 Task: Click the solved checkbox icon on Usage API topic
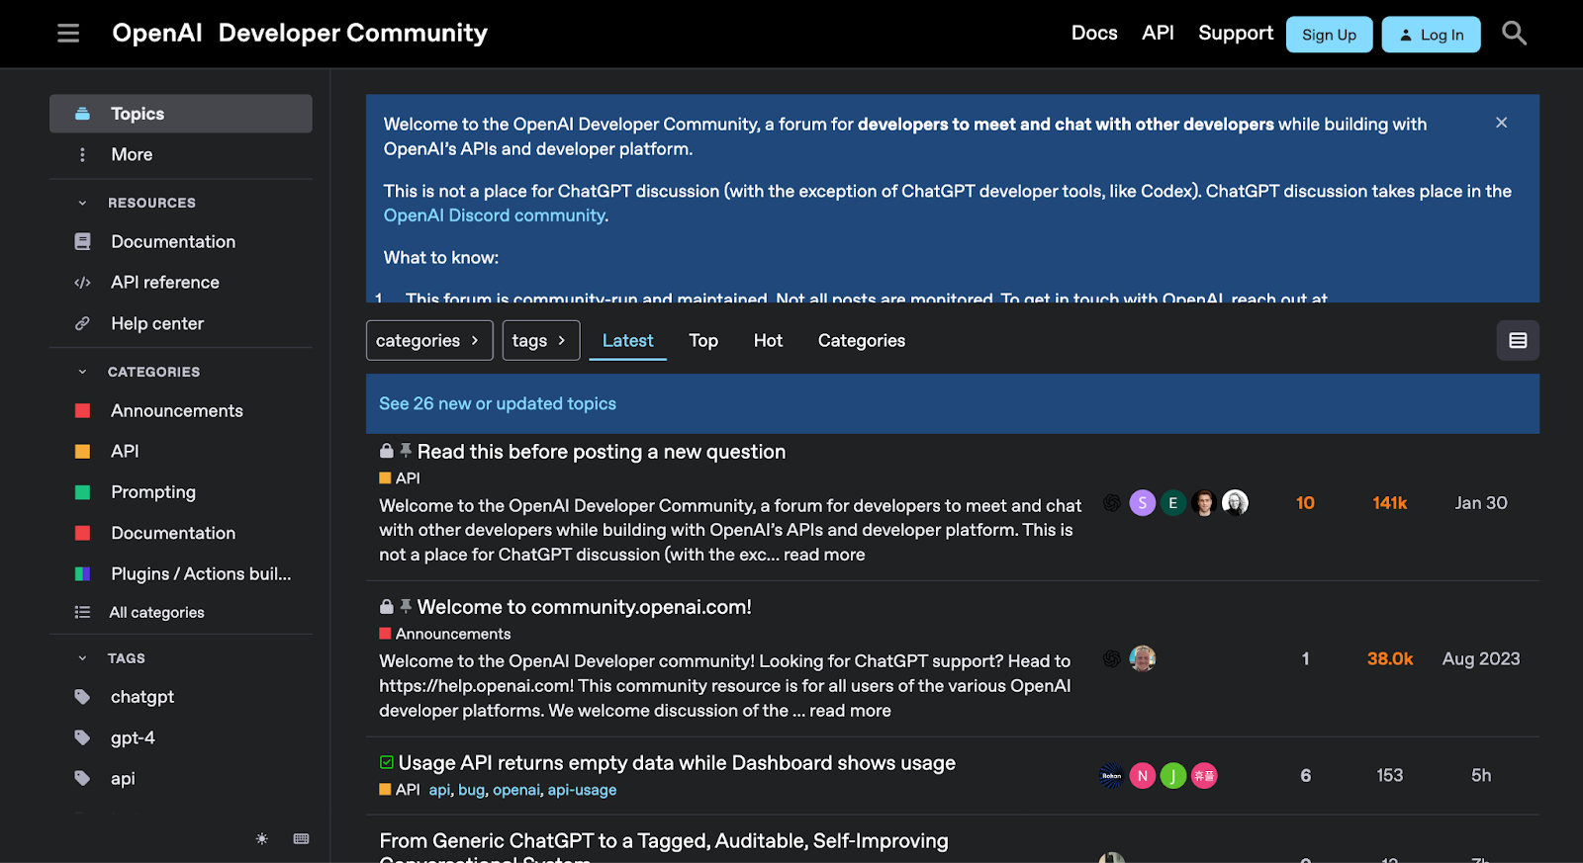tap(387, 762)
